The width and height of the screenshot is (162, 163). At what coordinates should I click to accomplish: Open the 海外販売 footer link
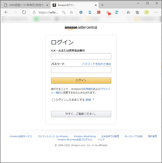[x=152, y=136]
